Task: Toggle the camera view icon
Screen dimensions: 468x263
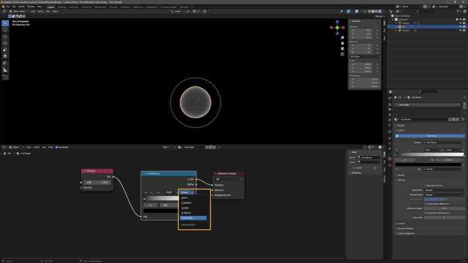Action: coord(342,48)
